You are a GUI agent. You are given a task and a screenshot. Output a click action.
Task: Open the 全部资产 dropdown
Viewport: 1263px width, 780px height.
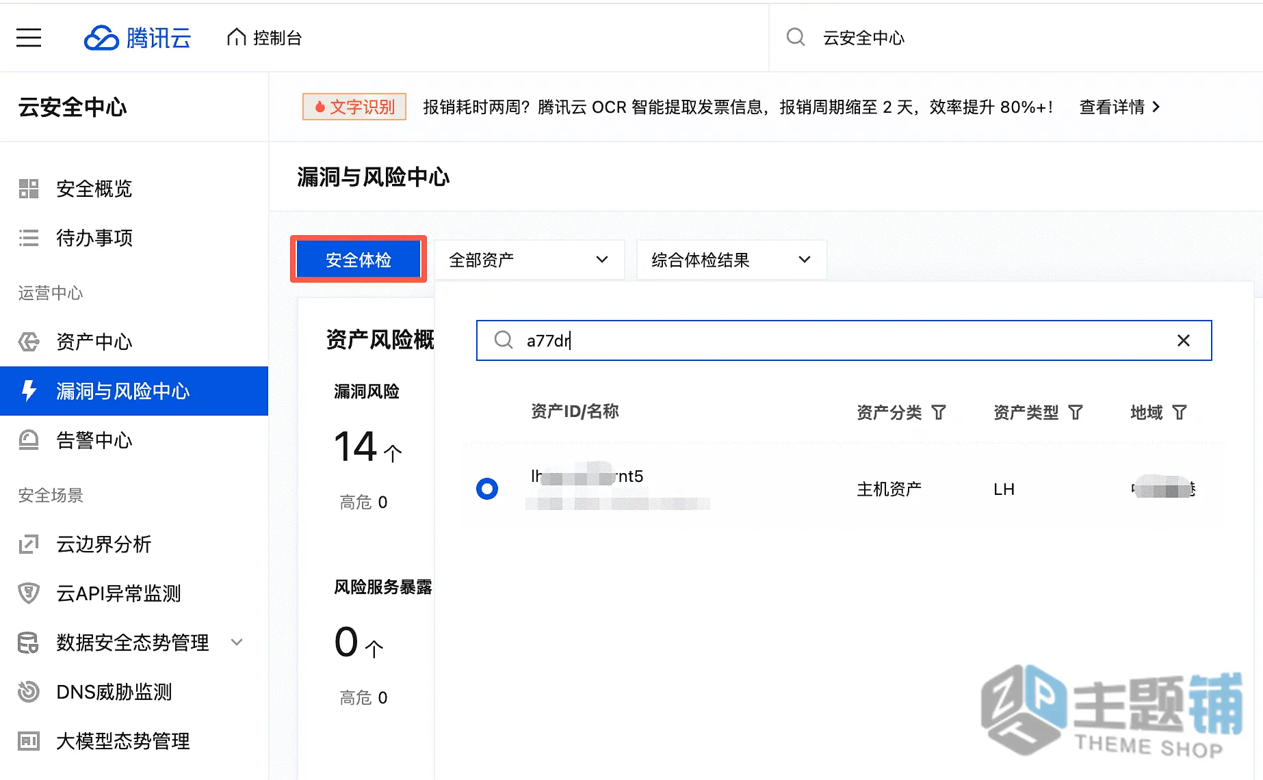[x=530, y=260]
